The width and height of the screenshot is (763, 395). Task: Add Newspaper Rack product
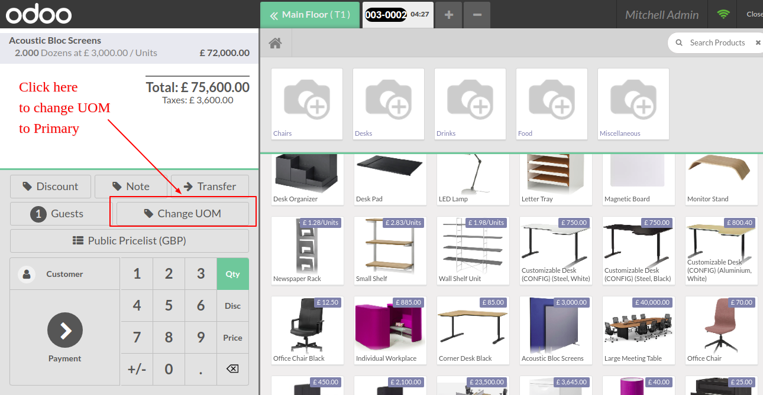coord(308,250)
